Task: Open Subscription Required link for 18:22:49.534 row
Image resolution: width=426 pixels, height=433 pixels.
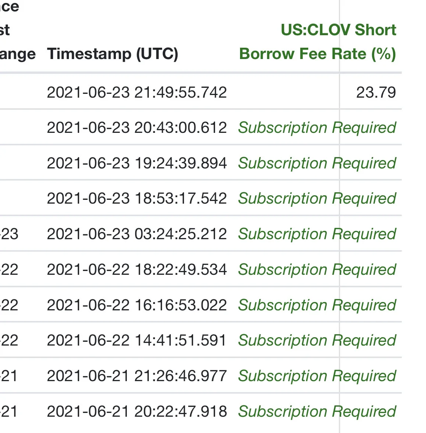Action: [x=317, y=269]
